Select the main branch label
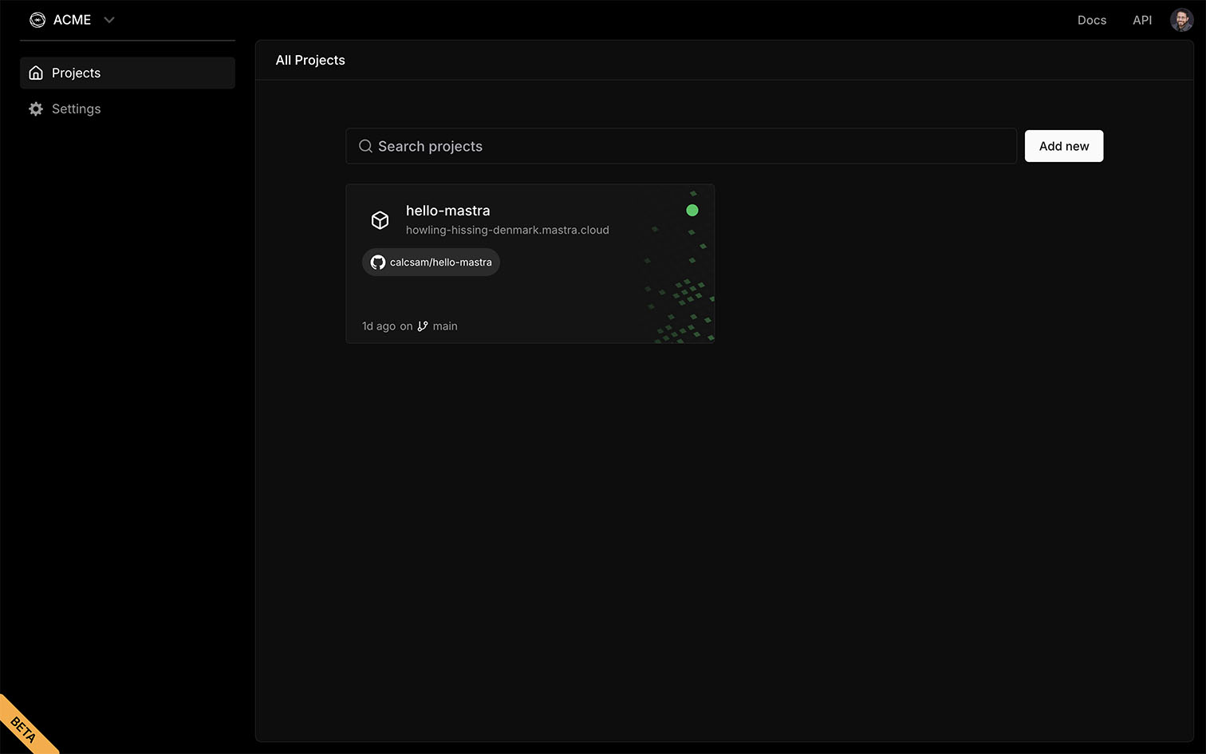This screenshot has height=754, width=1206. 445,326
